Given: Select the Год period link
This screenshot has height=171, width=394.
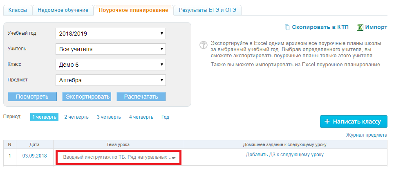Looking at the screenshot, I should tap(166, 117).
